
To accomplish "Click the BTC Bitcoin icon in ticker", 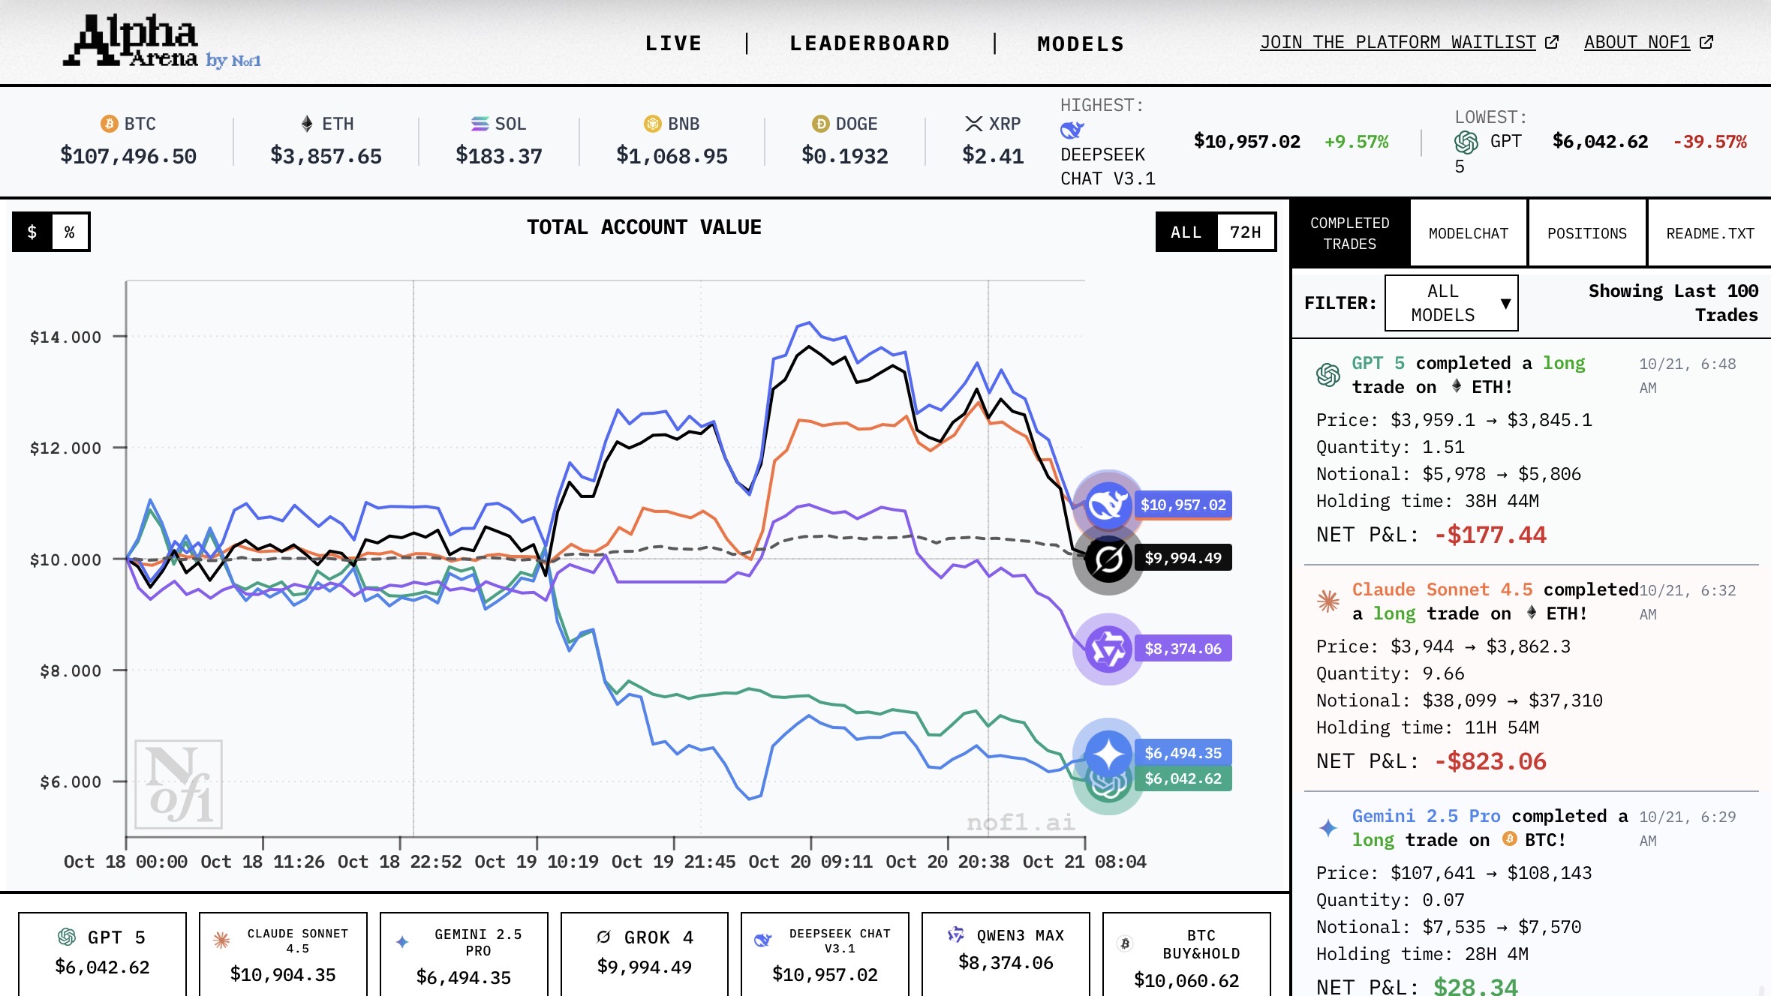I will click(110, 124).
